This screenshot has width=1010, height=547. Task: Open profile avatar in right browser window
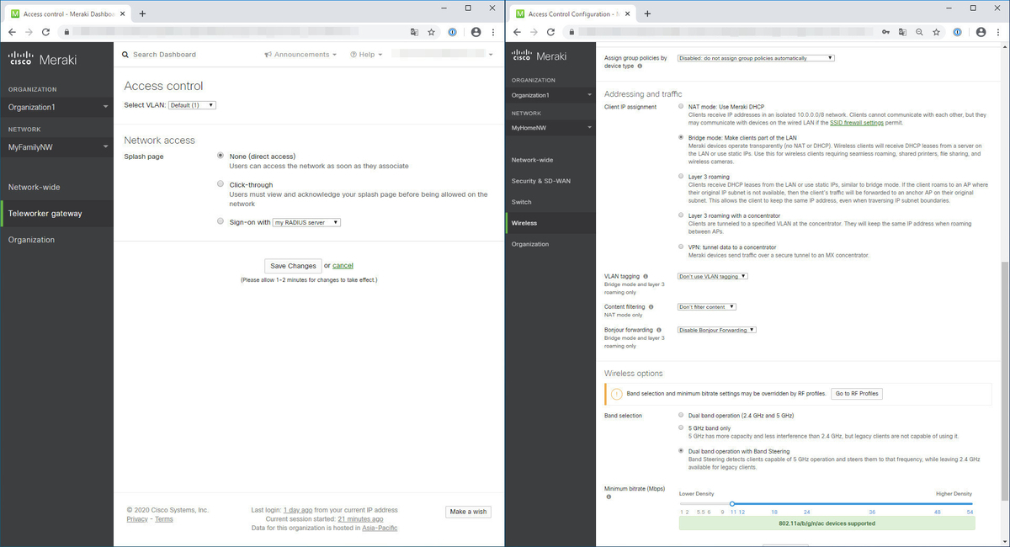pyautogui.click(x=981, y=32)
